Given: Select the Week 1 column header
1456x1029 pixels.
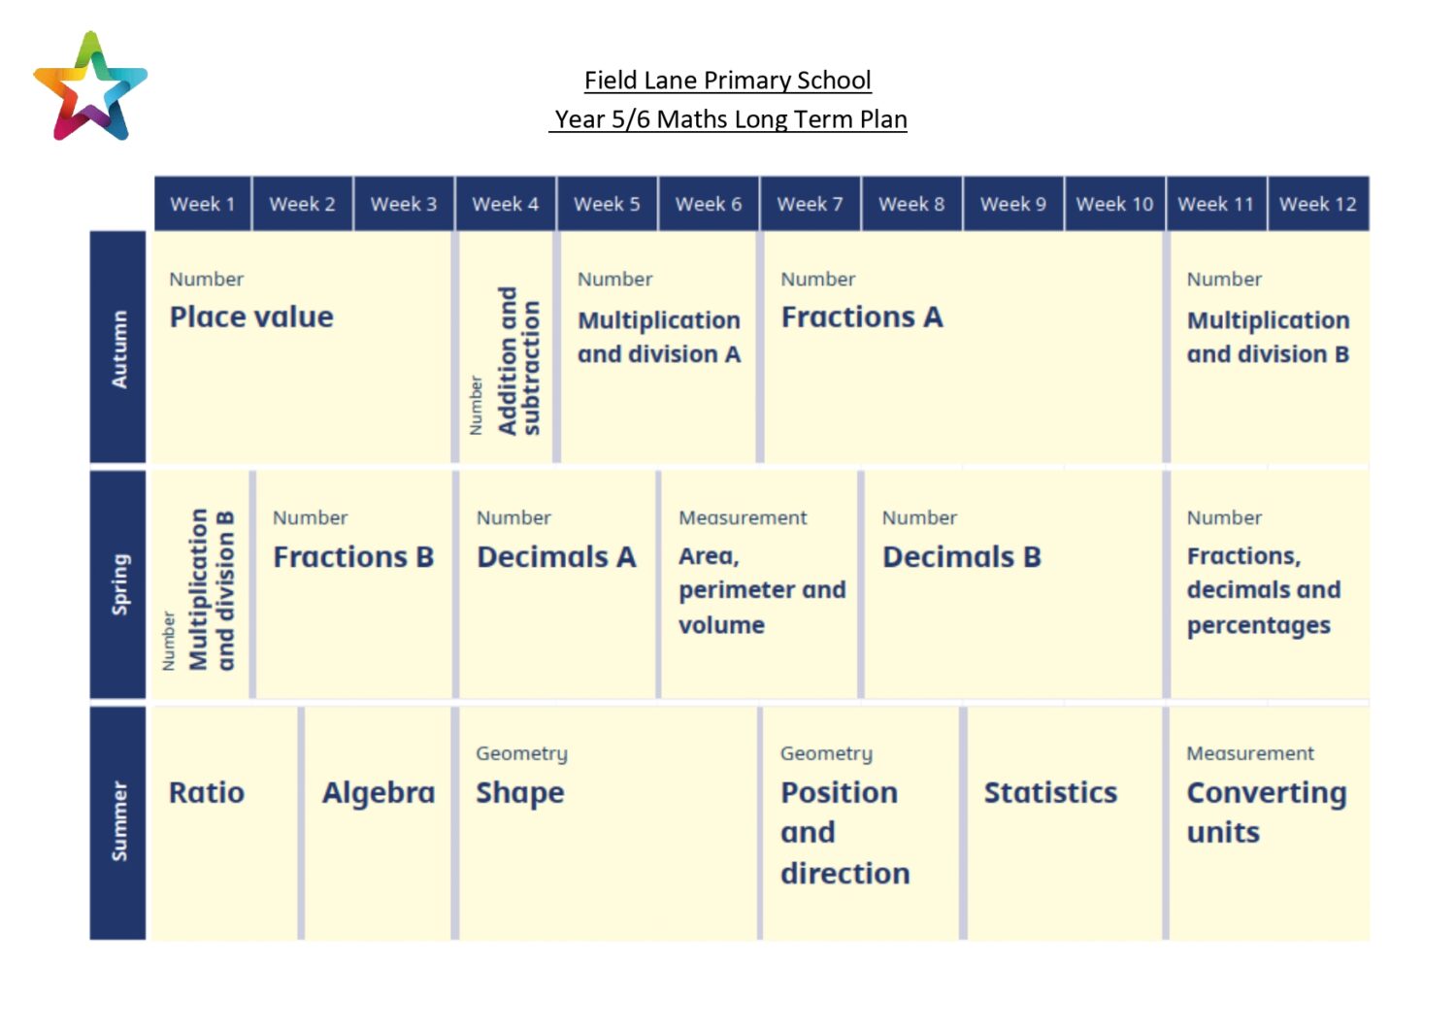Looking at the screenshot, I should [x=203, y=204].
